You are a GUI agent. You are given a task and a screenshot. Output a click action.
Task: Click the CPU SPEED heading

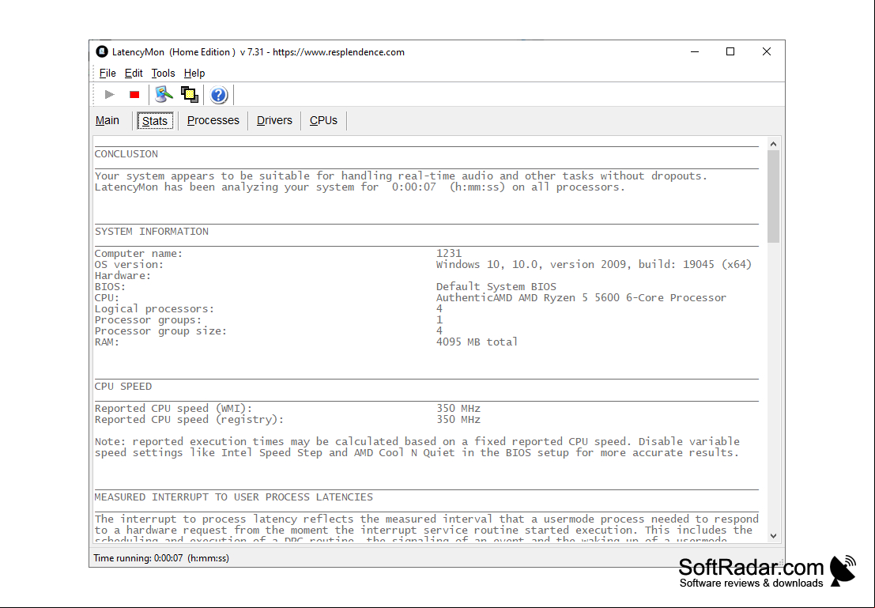[x=123, y=387]
